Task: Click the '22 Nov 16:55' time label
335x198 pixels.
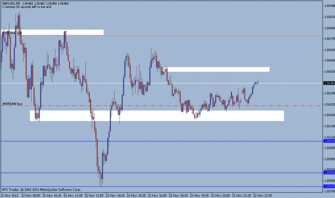Action: click(158, 195)
